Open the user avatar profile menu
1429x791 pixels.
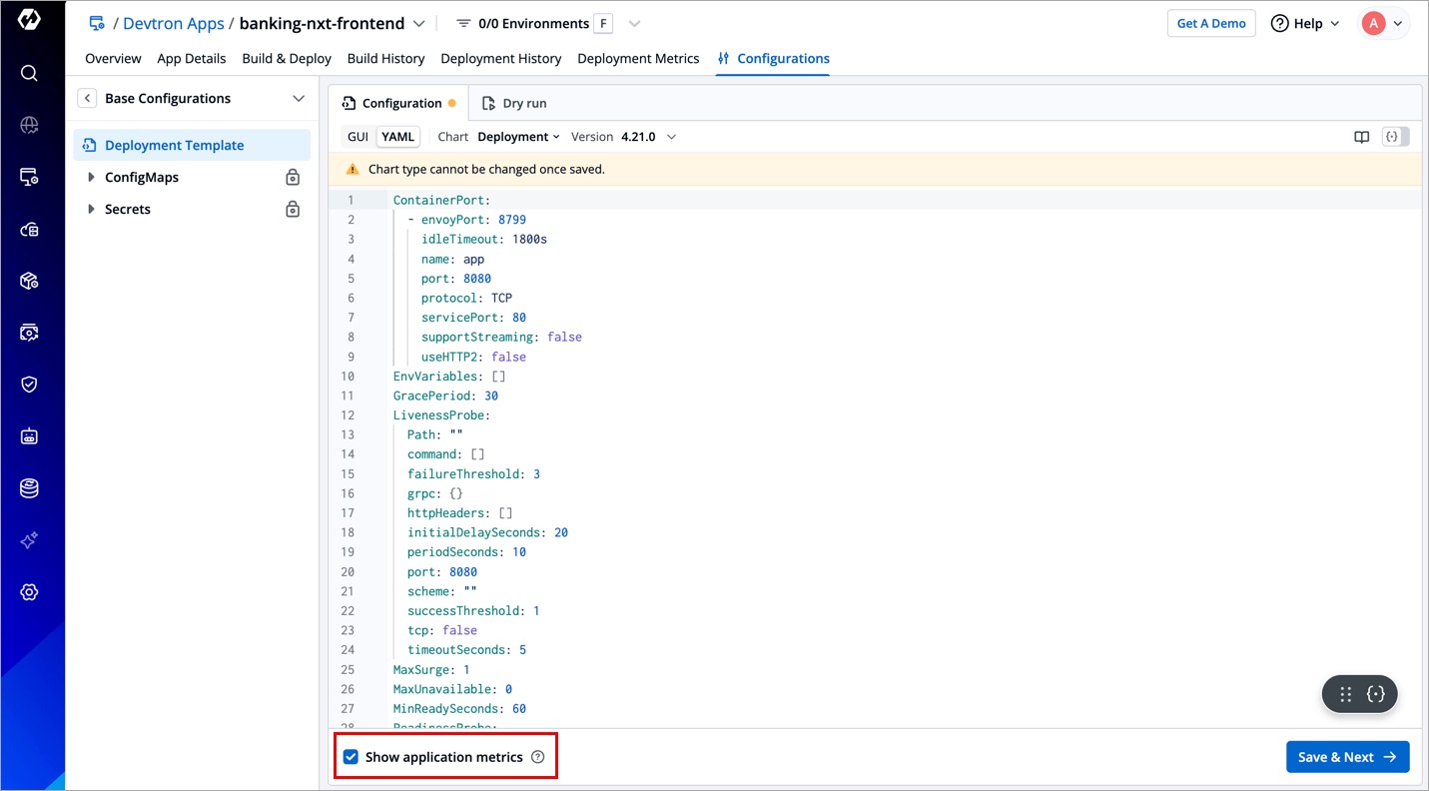(x=1383, y=24)
